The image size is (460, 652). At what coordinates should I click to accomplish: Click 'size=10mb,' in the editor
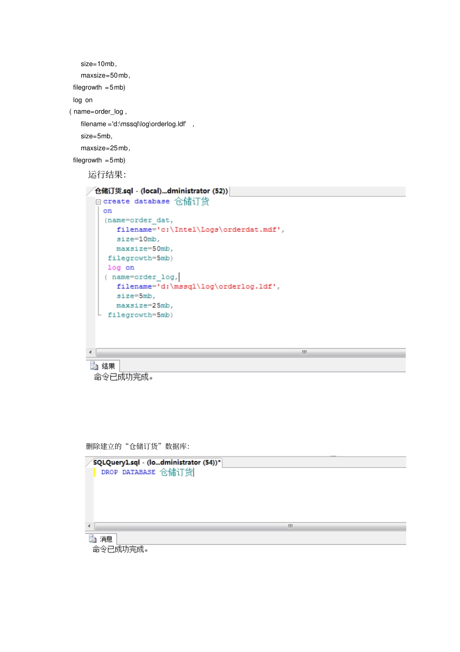pos(138,239)
